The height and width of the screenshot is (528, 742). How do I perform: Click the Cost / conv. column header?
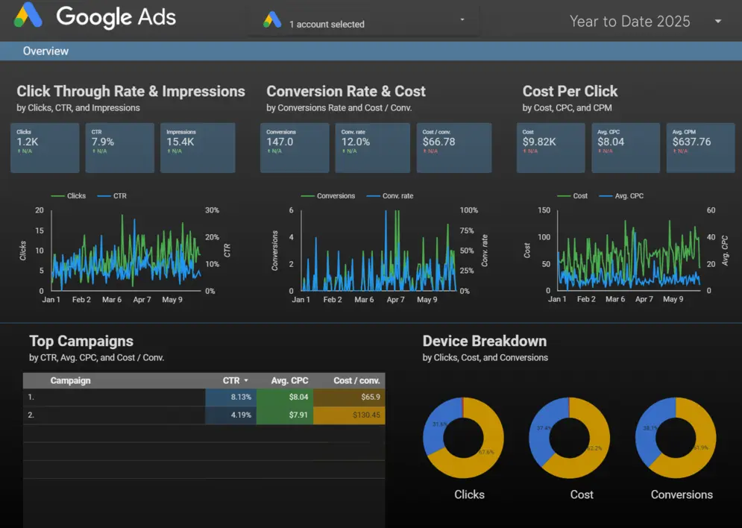click(x=356, y=380)
